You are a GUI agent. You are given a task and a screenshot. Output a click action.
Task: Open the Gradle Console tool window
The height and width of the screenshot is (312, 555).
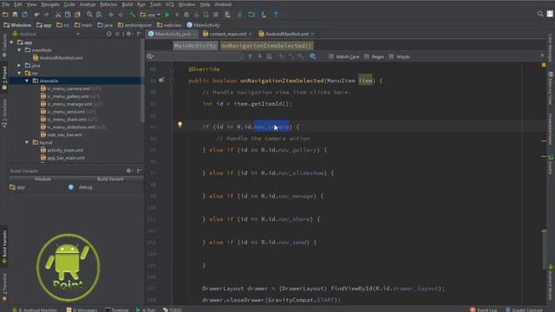(x=524, y=309)
